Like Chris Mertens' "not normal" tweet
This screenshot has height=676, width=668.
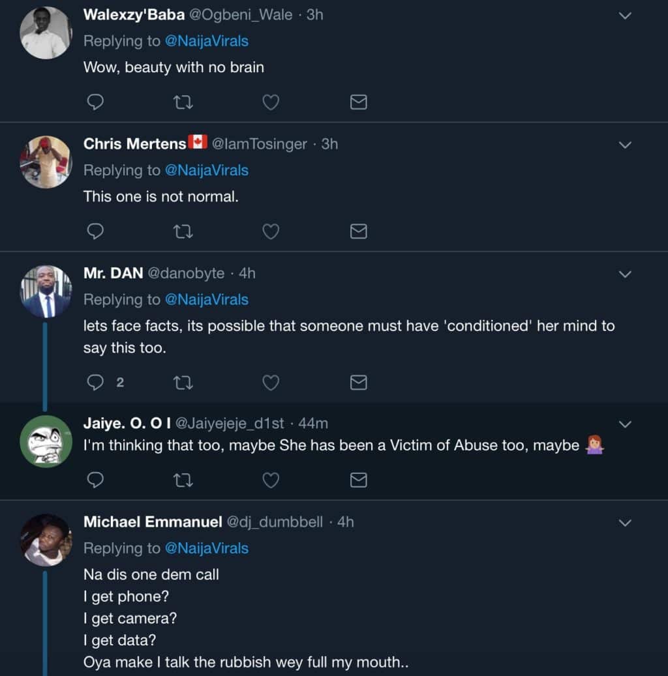tap(271, 231)
